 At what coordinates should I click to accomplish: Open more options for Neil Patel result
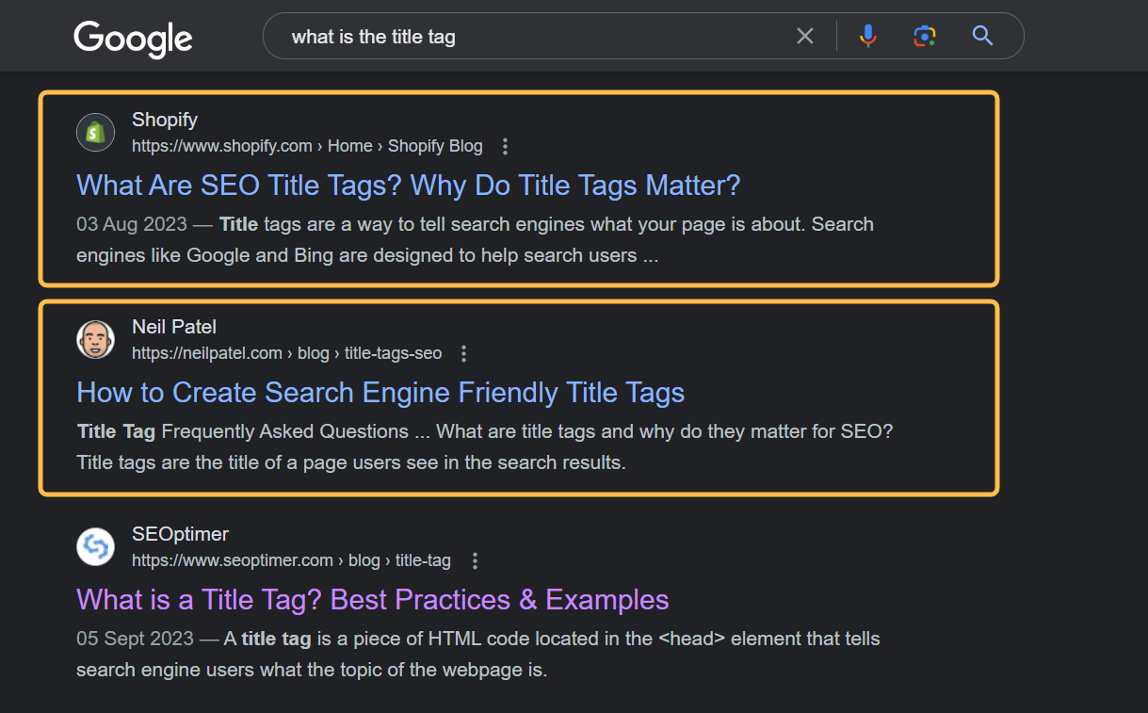tap(463, 353)
